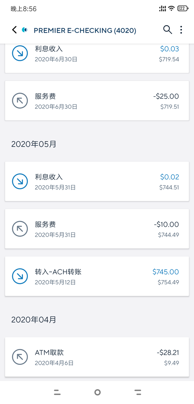This screenshot has width=194, height=404.
Task: Tap the outgoing arrow icon on 服务费 -$10.00
Action: click(20, 229)
